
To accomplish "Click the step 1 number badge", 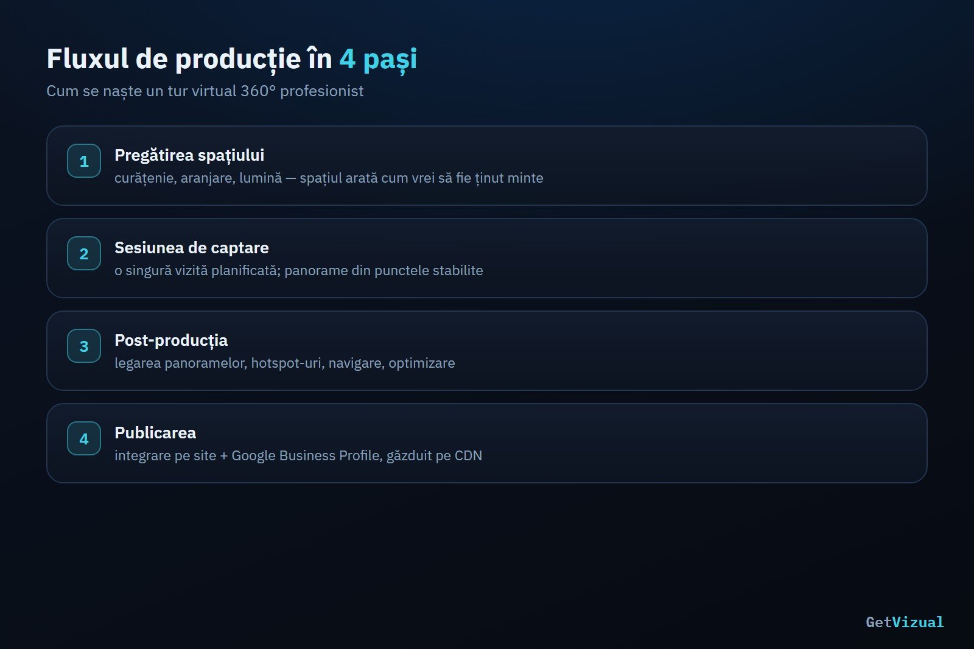I will (84, 161).
